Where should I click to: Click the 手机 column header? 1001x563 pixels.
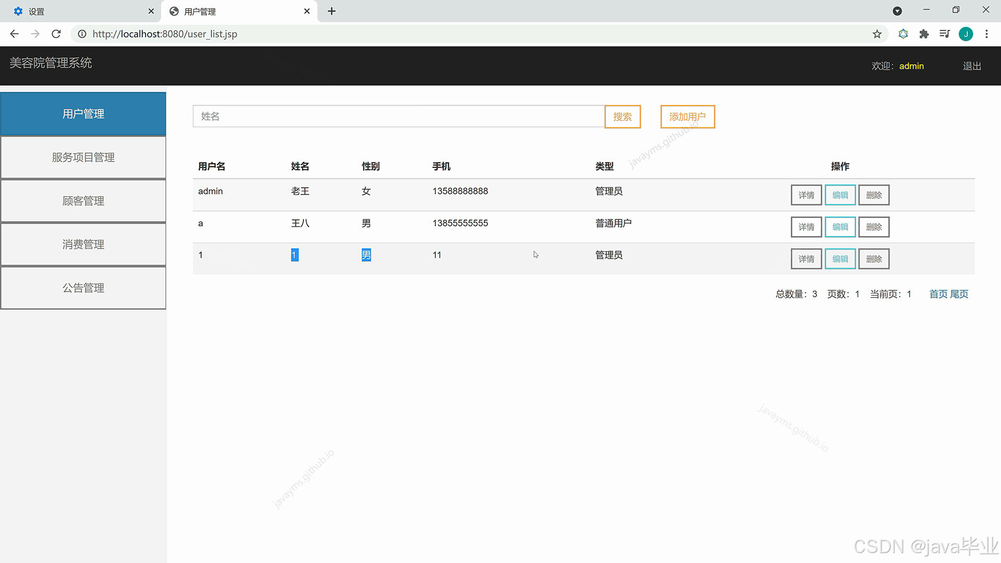(441, 166)
